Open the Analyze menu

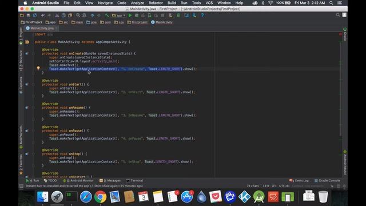tap(137, 3)
